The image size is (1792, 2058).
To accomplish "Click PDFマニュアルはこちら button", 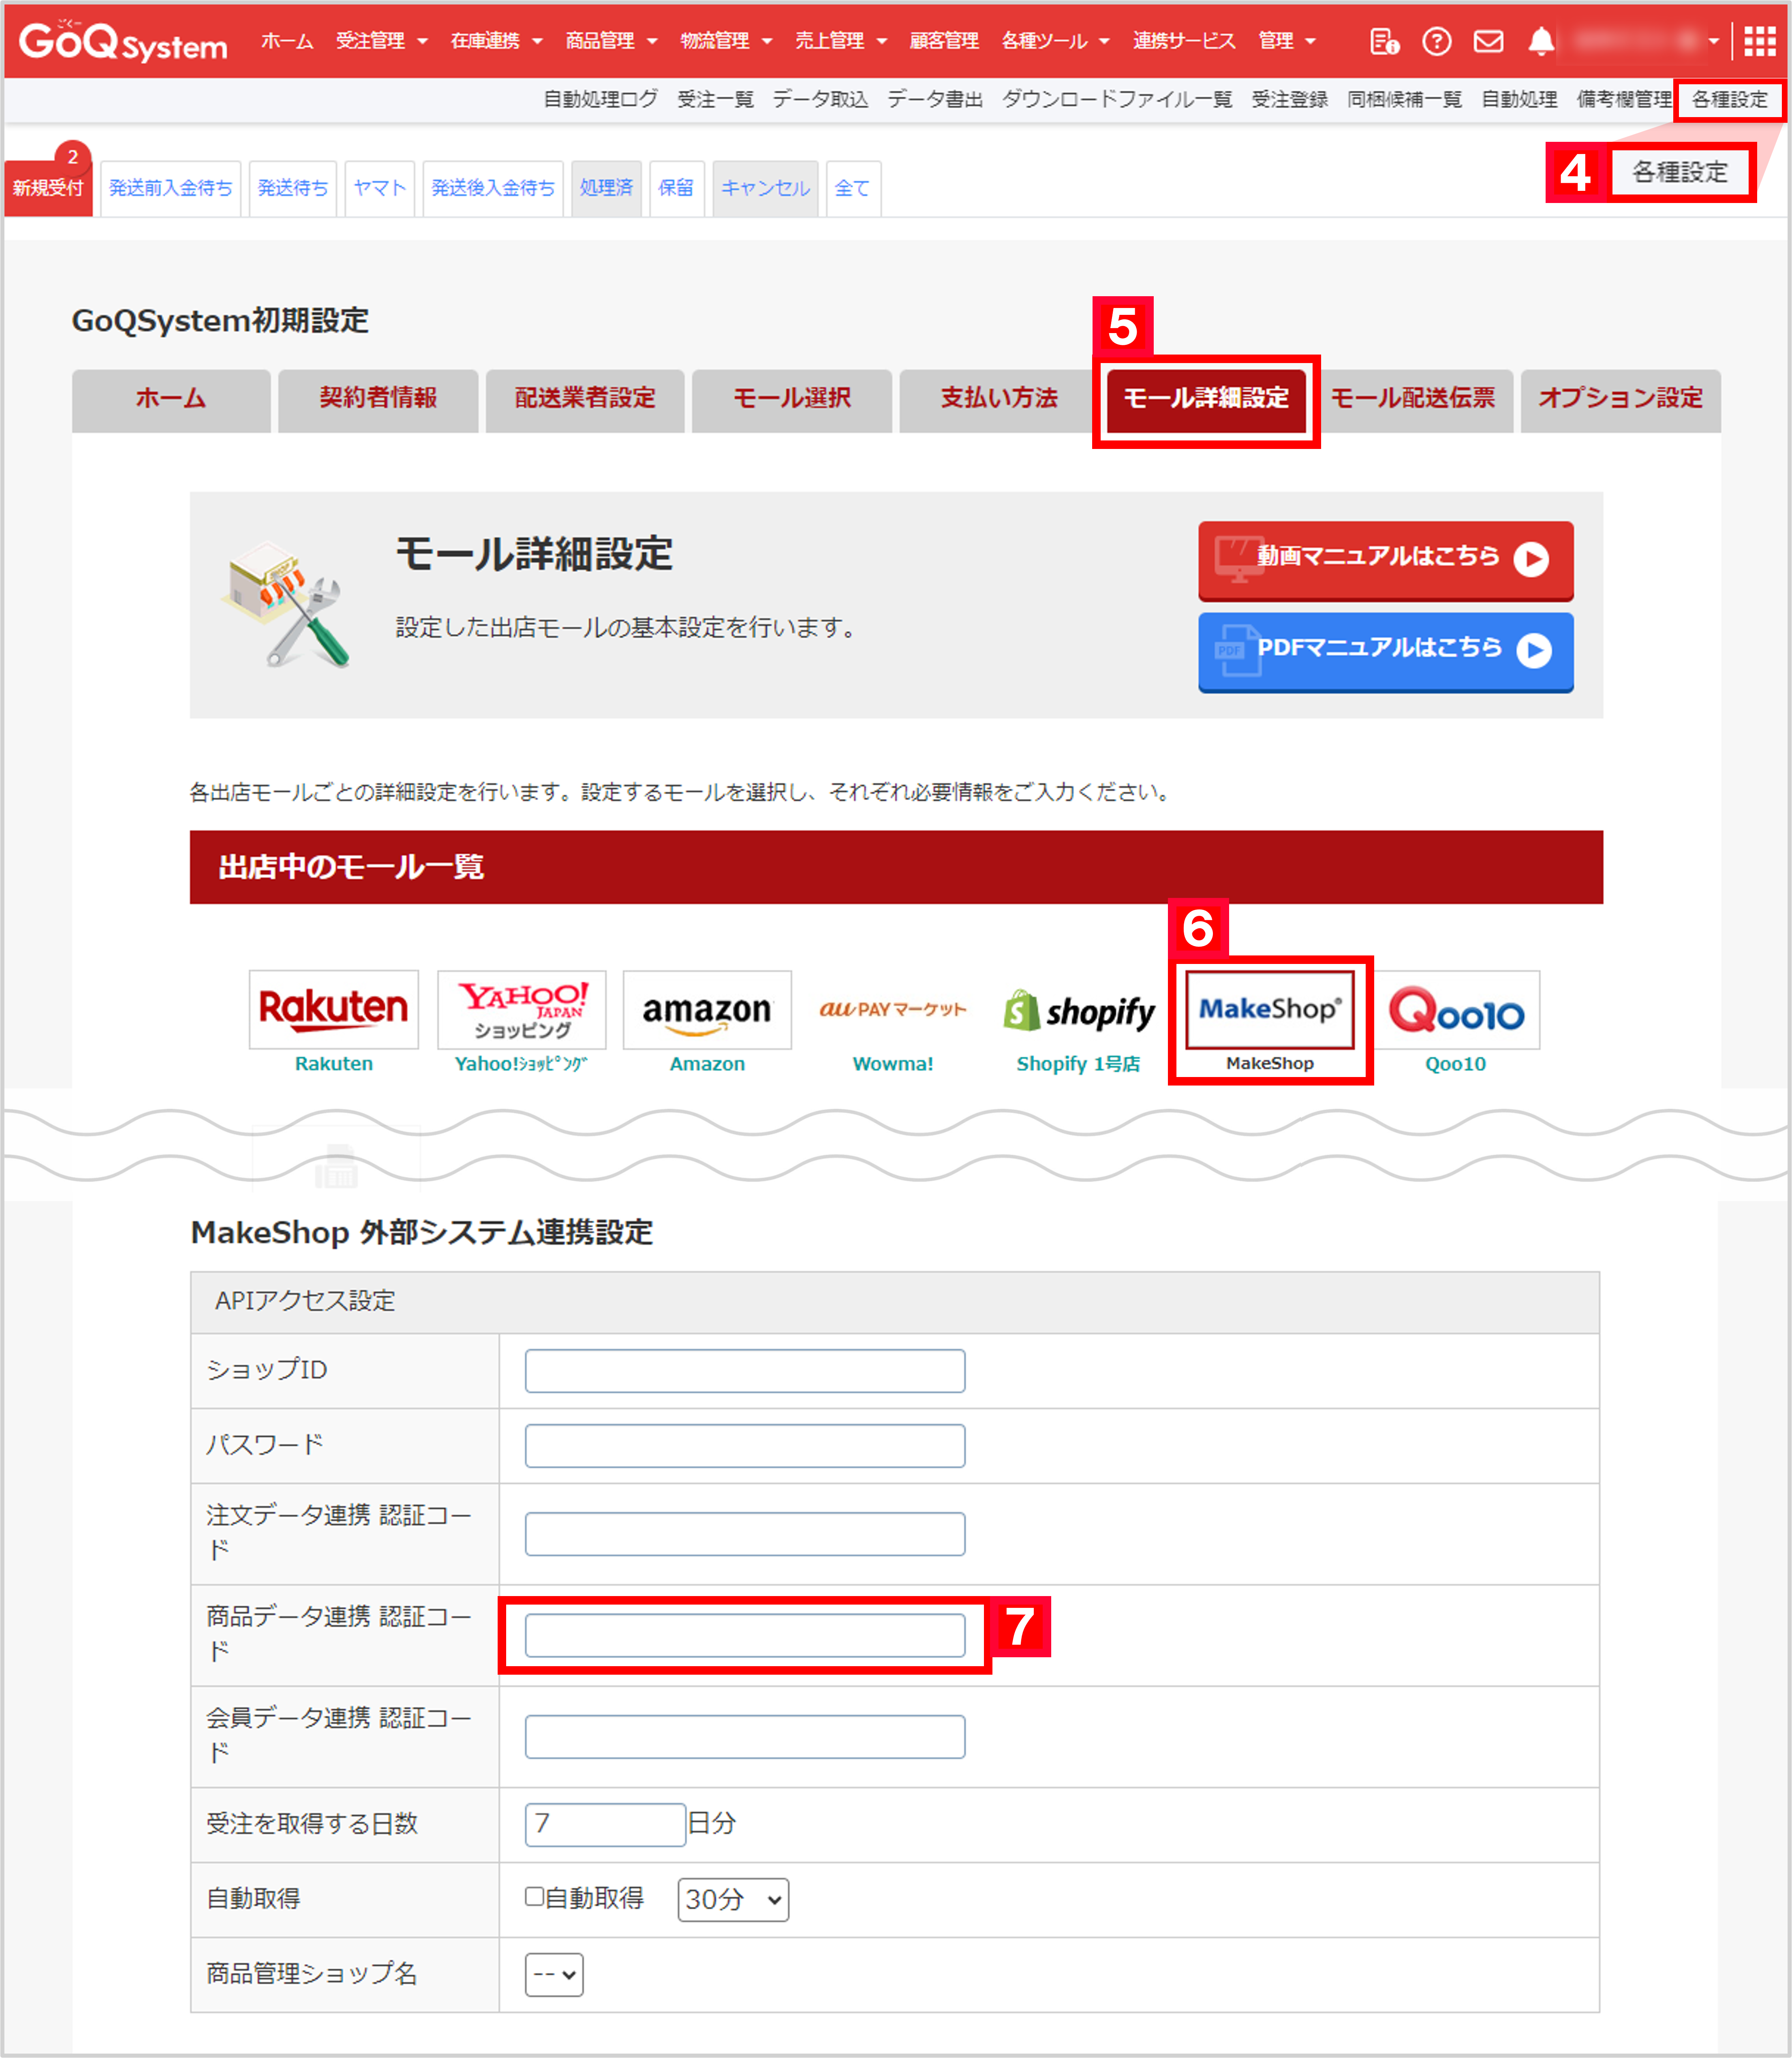I will click(x=1385, y=650).
